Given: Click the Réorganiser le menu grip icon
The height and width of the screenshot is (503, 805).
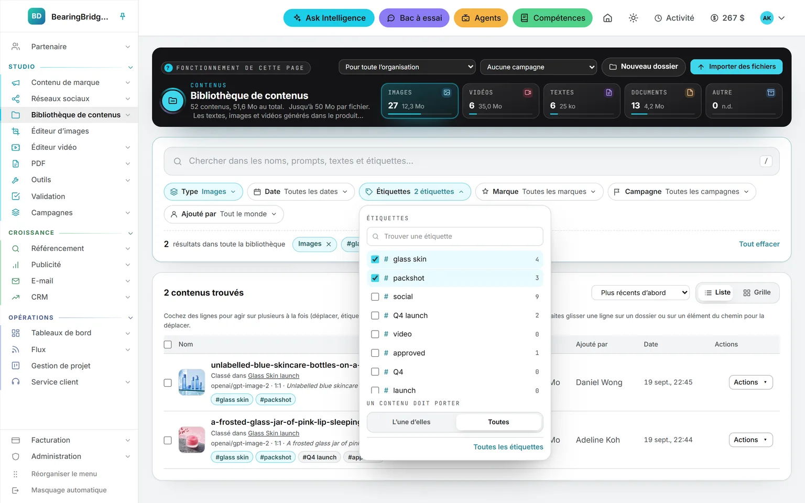Looking at the screenshot, I should click(x=16, y=474).
